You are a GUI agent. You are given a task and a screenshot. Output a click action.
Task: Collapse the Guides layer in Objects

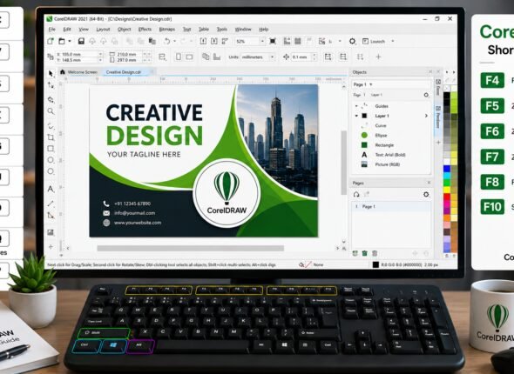(x=356, y=106)
